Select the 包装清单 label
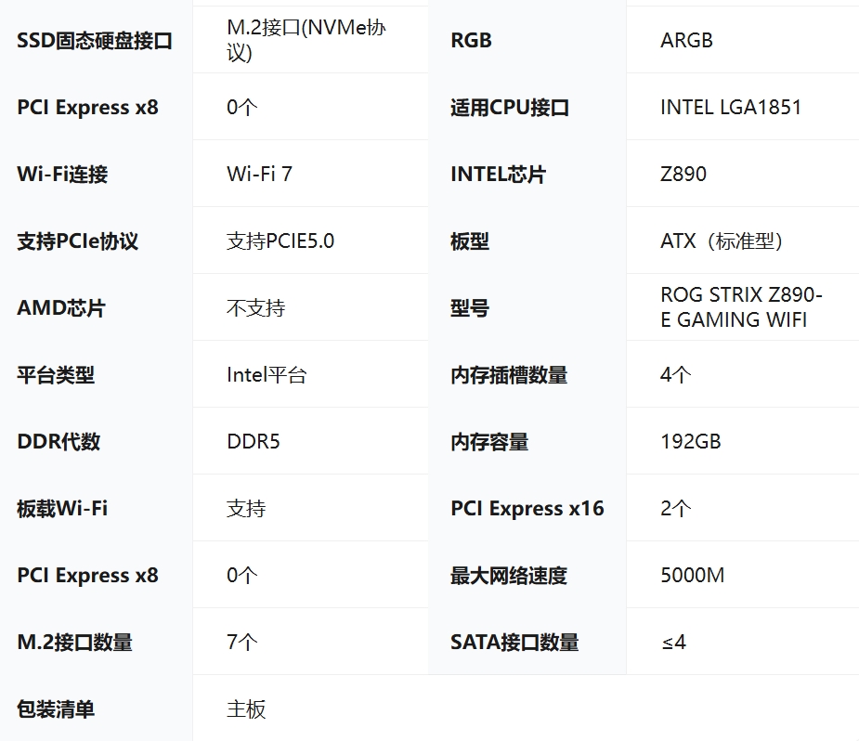Viewport: 859px width, 741px height. coord(56,709)
